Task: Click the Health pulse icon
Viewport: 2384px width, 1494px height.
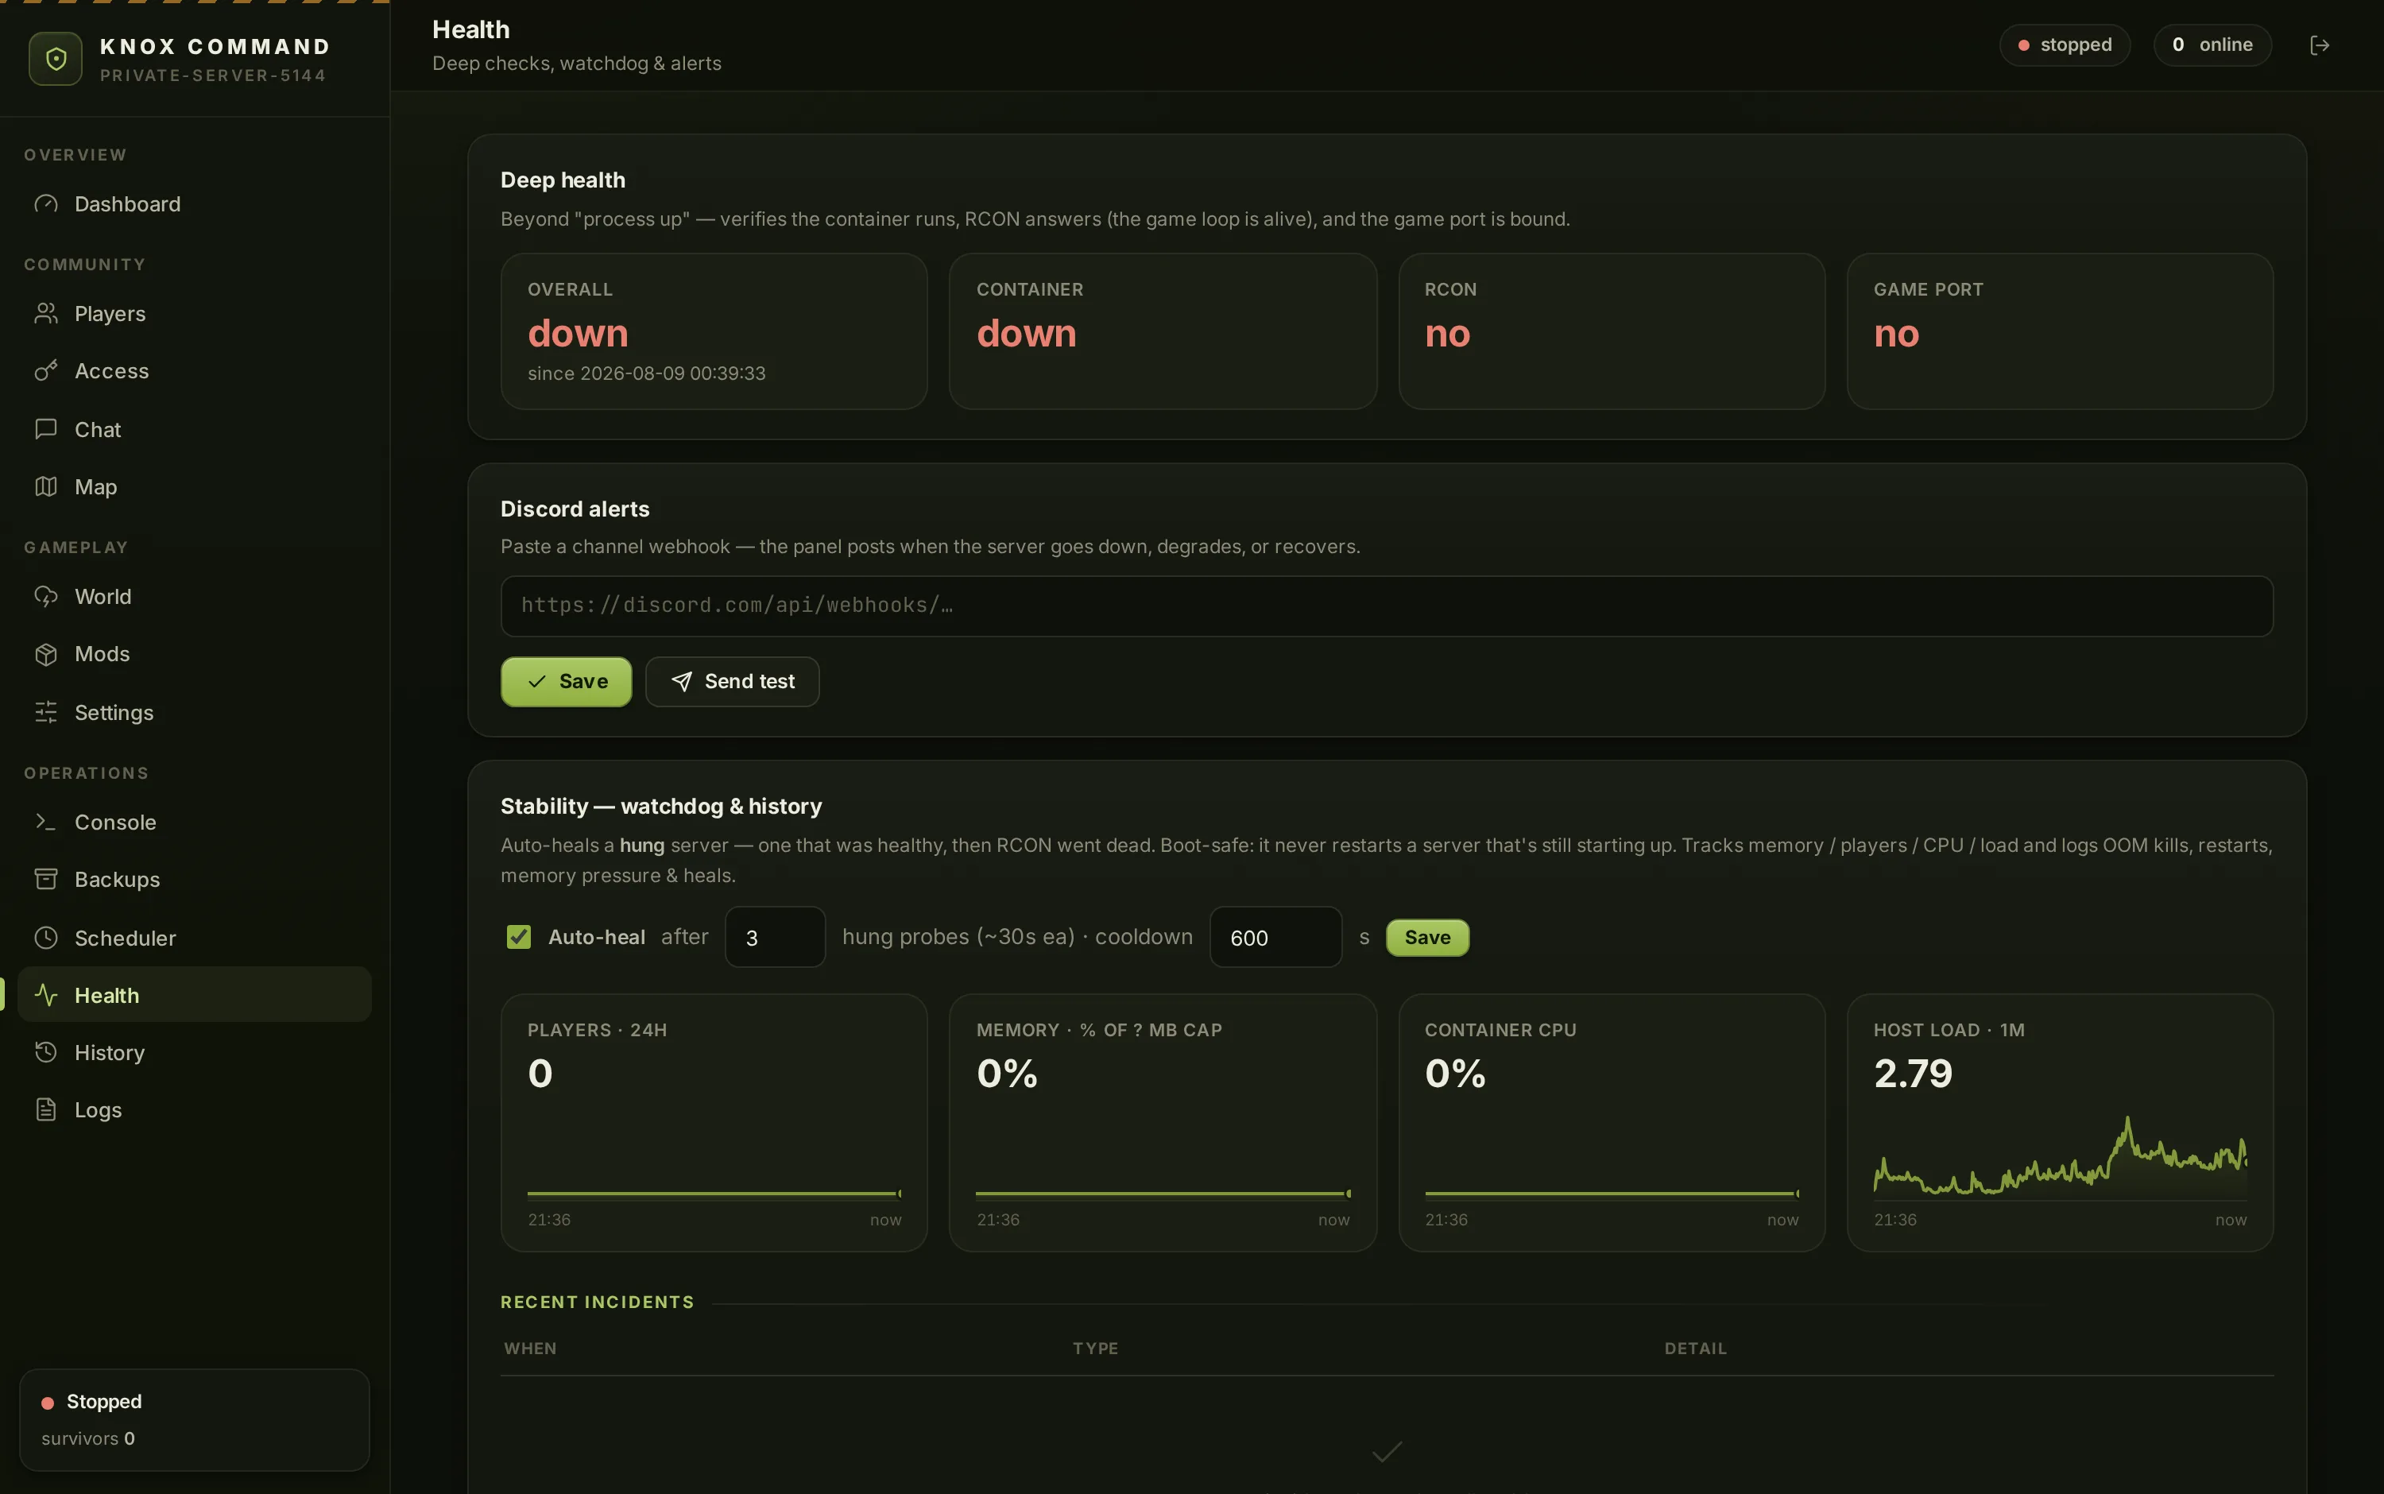Action: (x=45, y=994)
